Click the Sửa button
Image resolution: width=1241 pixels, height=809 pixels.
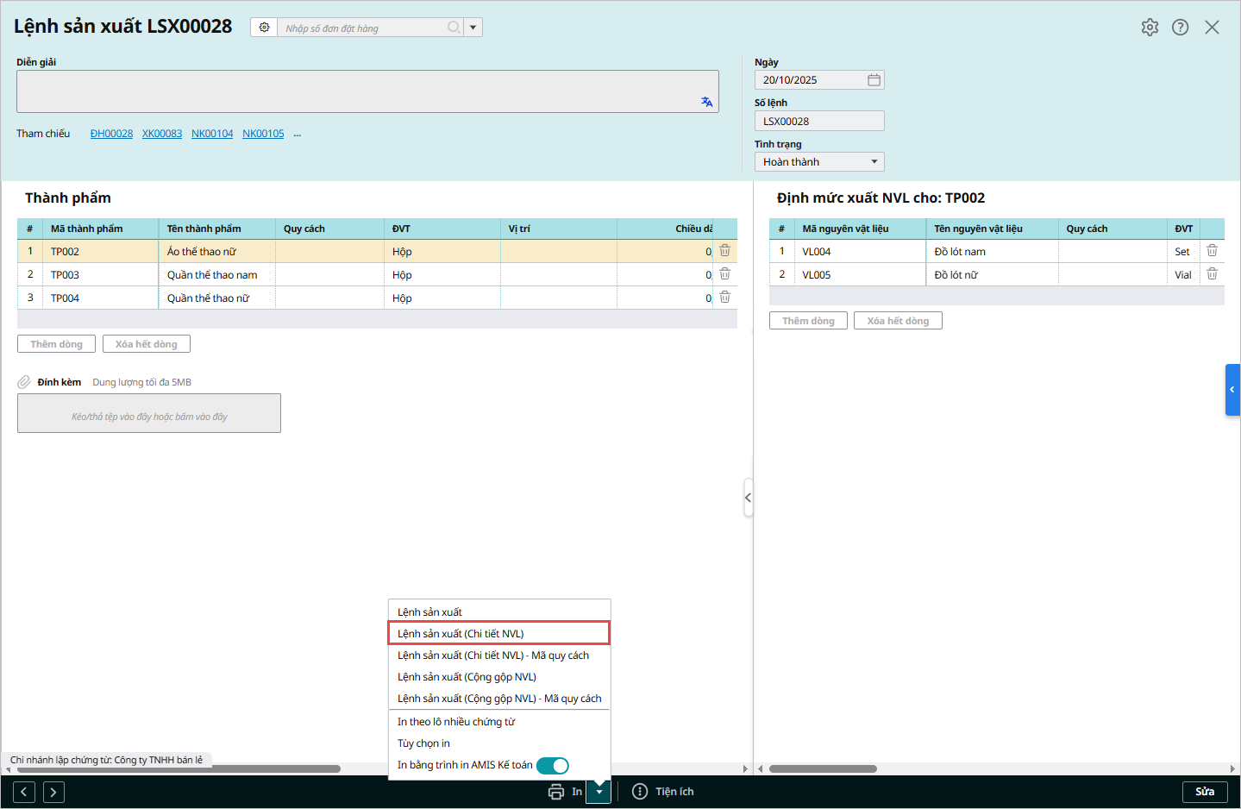tap(1204, 792)
